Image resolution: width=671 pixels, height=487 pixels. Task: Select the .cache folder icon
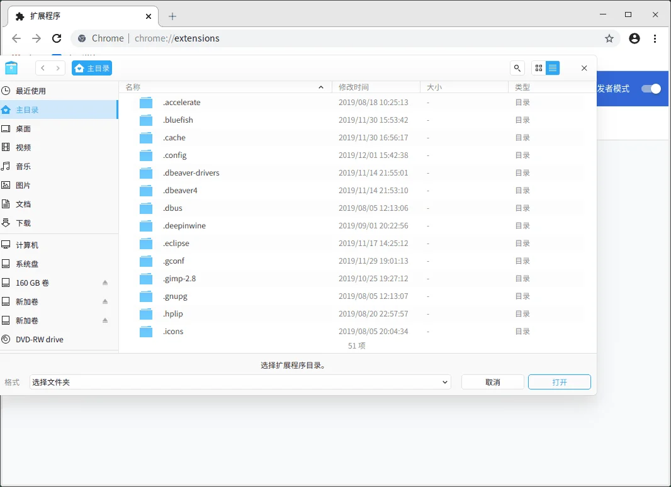[x=146, y=137]
